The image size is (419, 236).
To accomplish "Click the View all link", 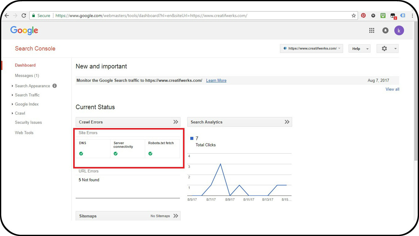I will coord(392,89).
